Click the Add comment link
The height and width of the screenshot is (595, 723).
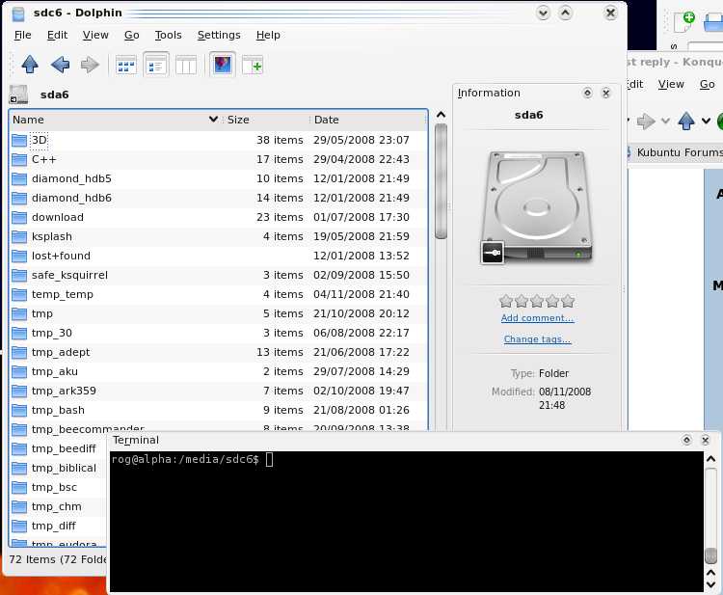coord(537,318)
